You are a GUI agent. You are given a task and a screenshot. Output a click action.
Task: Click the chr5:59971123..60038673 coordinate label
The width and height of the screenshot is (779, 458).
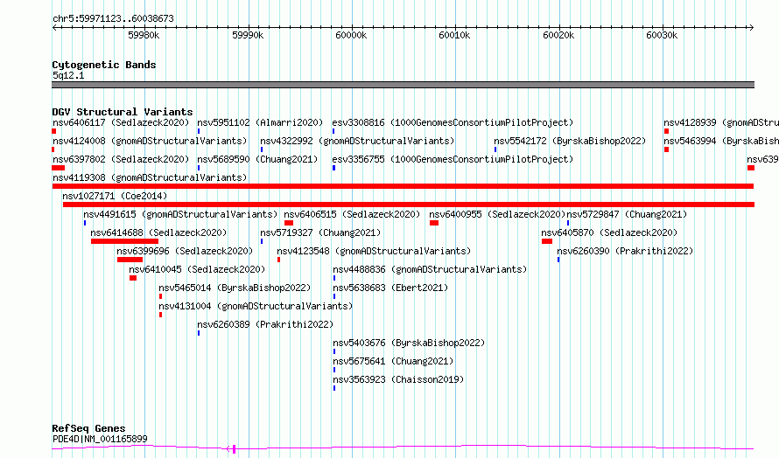[113, 19]
